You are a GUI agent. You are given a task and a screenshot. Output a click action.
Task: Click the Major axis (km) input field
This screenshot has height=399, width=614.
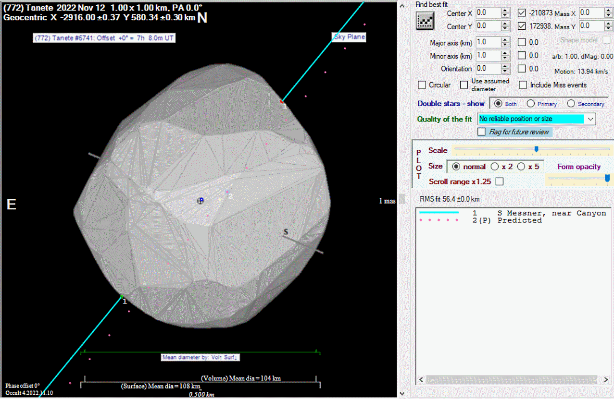488,42
